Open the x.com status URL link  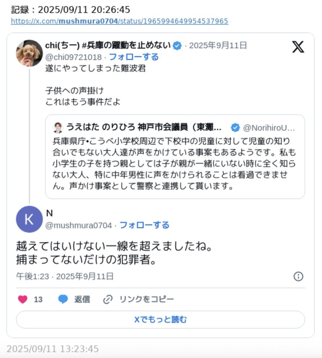(120, 21)
